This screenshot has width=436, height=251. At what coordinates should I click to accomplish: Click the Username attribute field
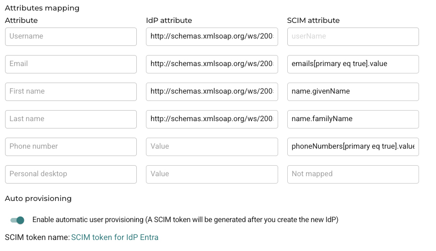[x=71, y=37]
